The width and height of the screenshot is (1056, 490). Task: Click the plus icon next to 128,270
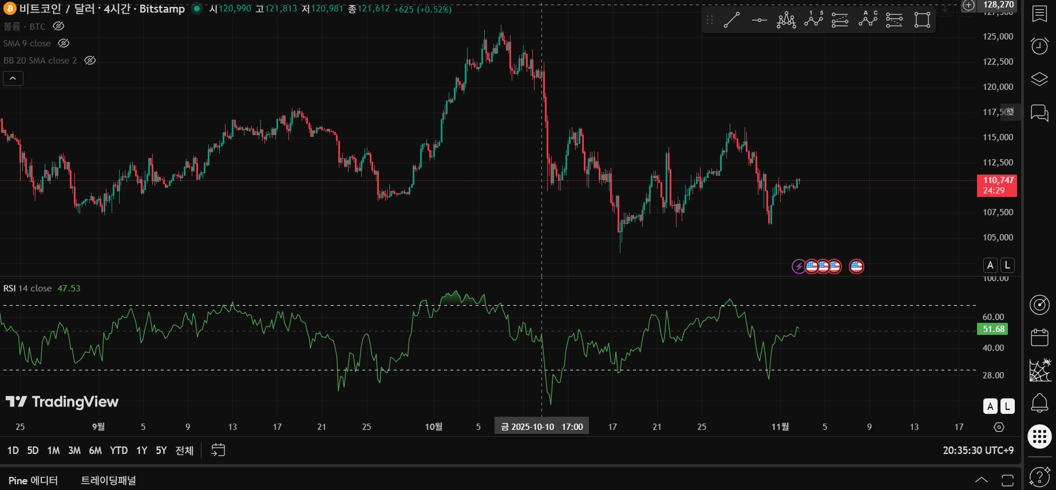pos(968,5)
